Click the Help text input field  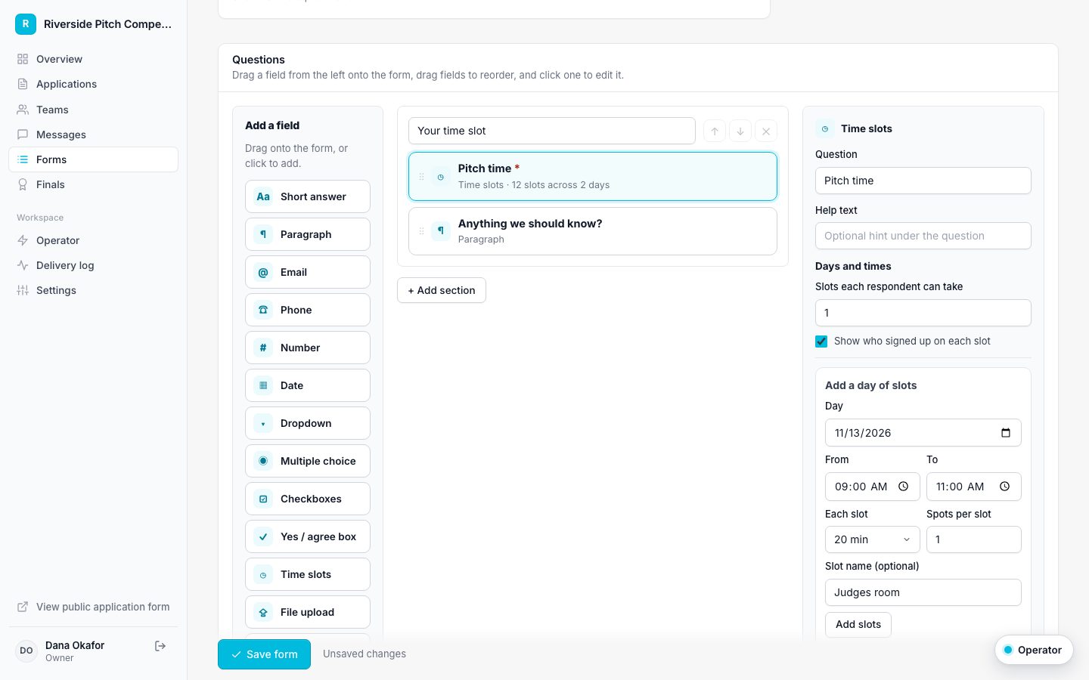(x=923, y=236)
